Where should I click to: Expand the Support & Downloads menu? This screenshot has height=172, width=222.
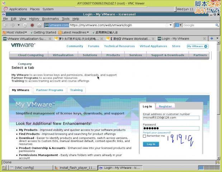[x=167, y=55]
